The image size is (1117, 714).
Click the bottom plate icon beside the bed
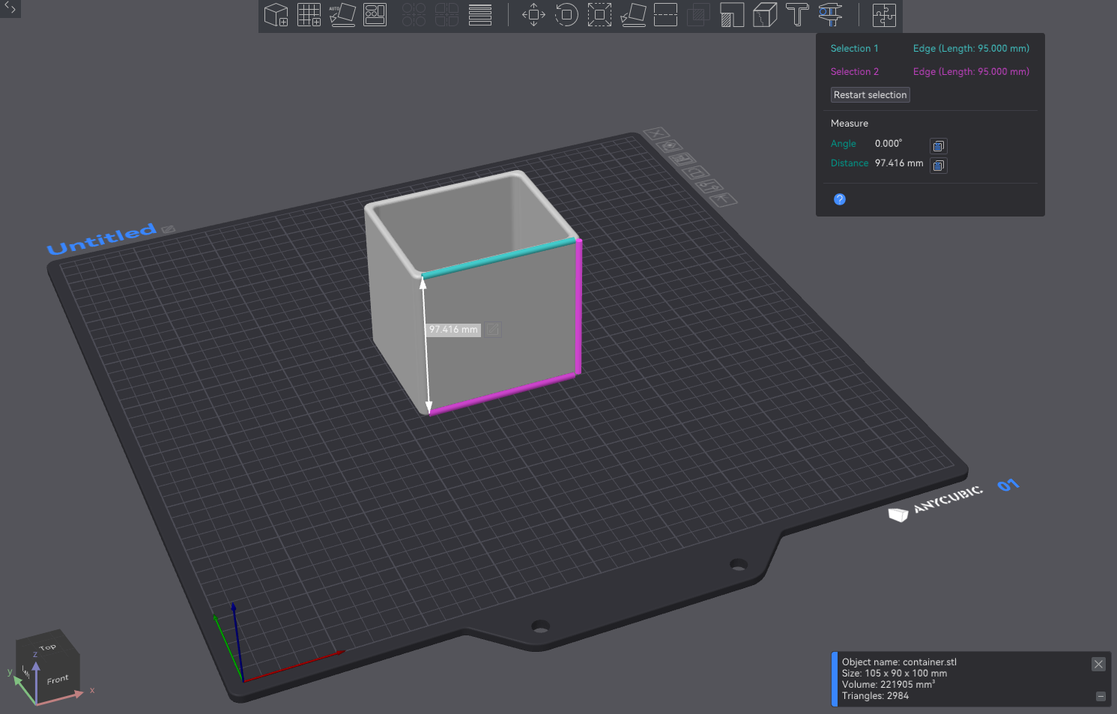point(724,199)
